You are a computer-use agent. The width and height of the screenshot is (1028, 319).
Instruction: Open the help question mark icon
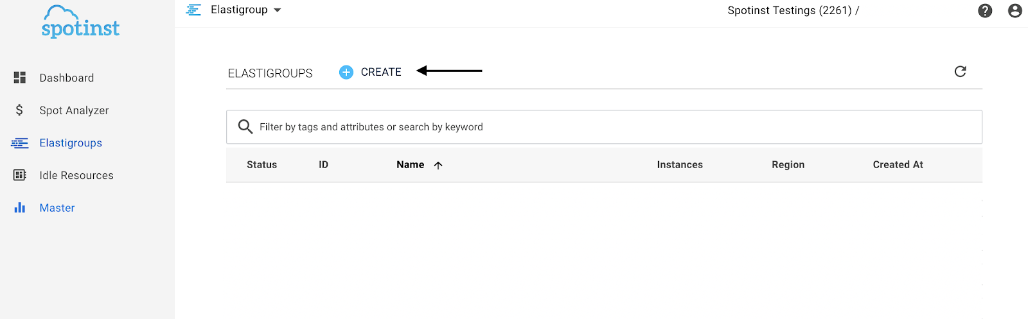click(x=985, y=10)
